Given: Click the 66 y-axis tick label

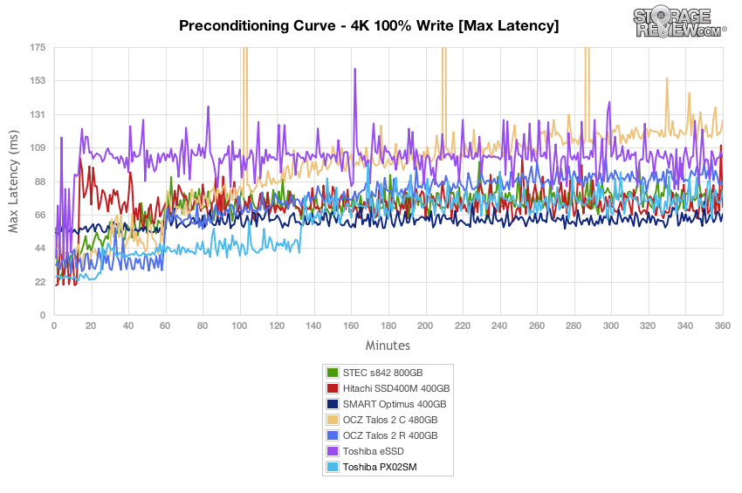Looking at the screenshot, I should tap(40, 215).
